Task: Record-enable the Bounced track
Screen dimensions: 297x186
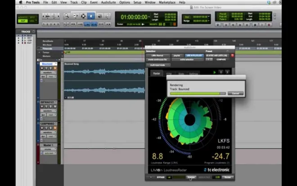Action: [42, 68]
